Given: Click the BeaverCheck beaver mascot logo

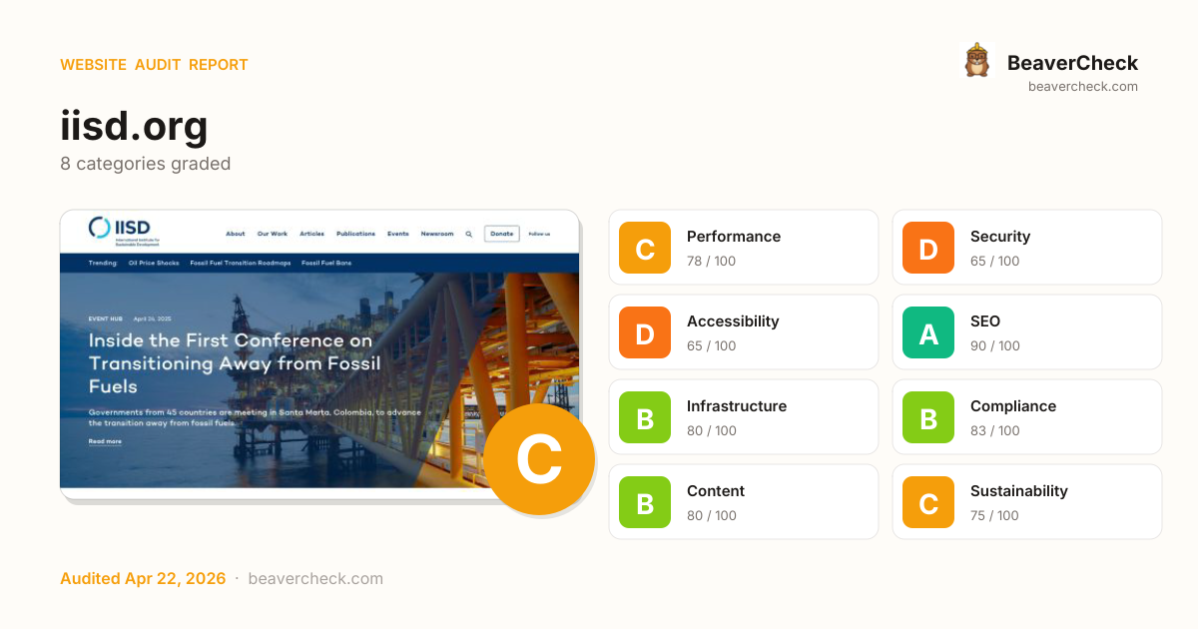Looking at the screenshot, I should click(976, 61).
